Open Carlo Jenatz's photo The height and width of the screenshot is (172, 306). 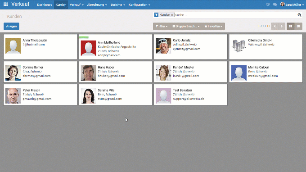coord(163,46)
